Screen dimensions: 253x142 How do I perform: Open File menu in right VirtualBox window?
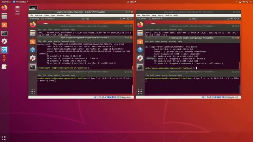click(139, 15)
